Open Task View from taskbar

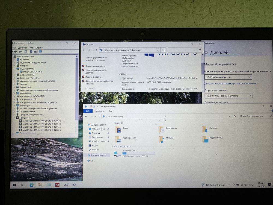coord(23,185)
